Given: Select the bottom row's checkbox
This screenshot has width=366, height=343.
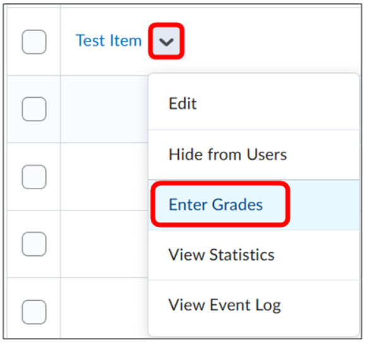Looking at the screenshot, I should 34,312.
